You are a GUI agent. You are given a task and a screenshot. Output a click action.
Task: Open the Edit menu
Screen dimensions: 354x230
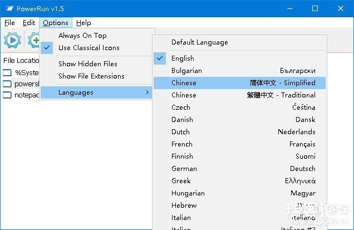point(29,23)
